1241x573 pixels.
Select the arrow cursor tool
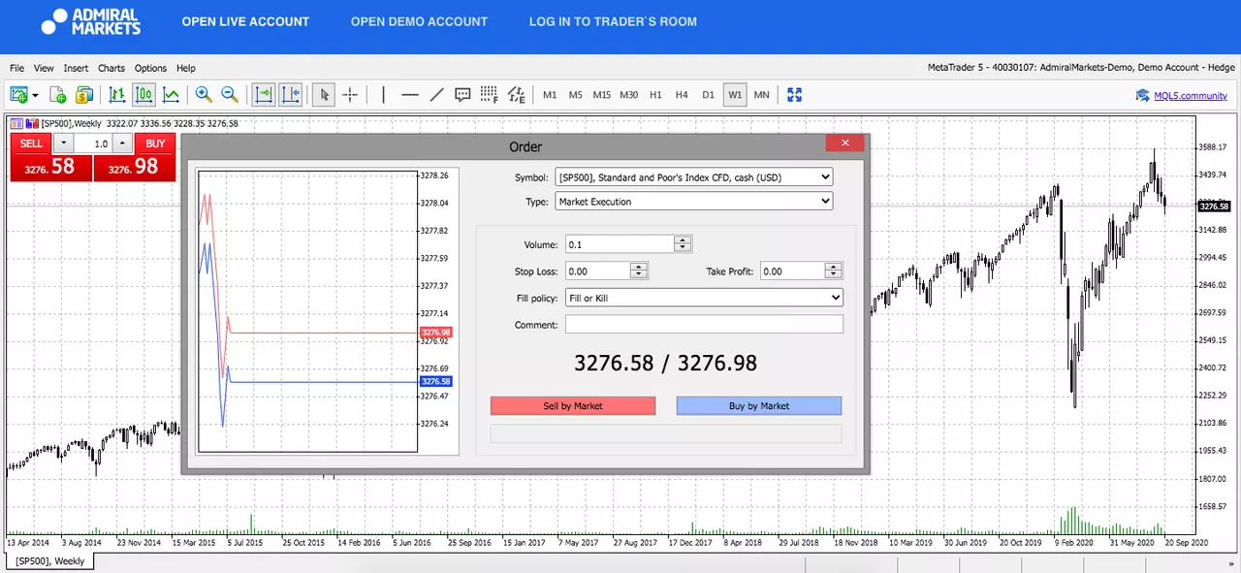pos(325,95)
